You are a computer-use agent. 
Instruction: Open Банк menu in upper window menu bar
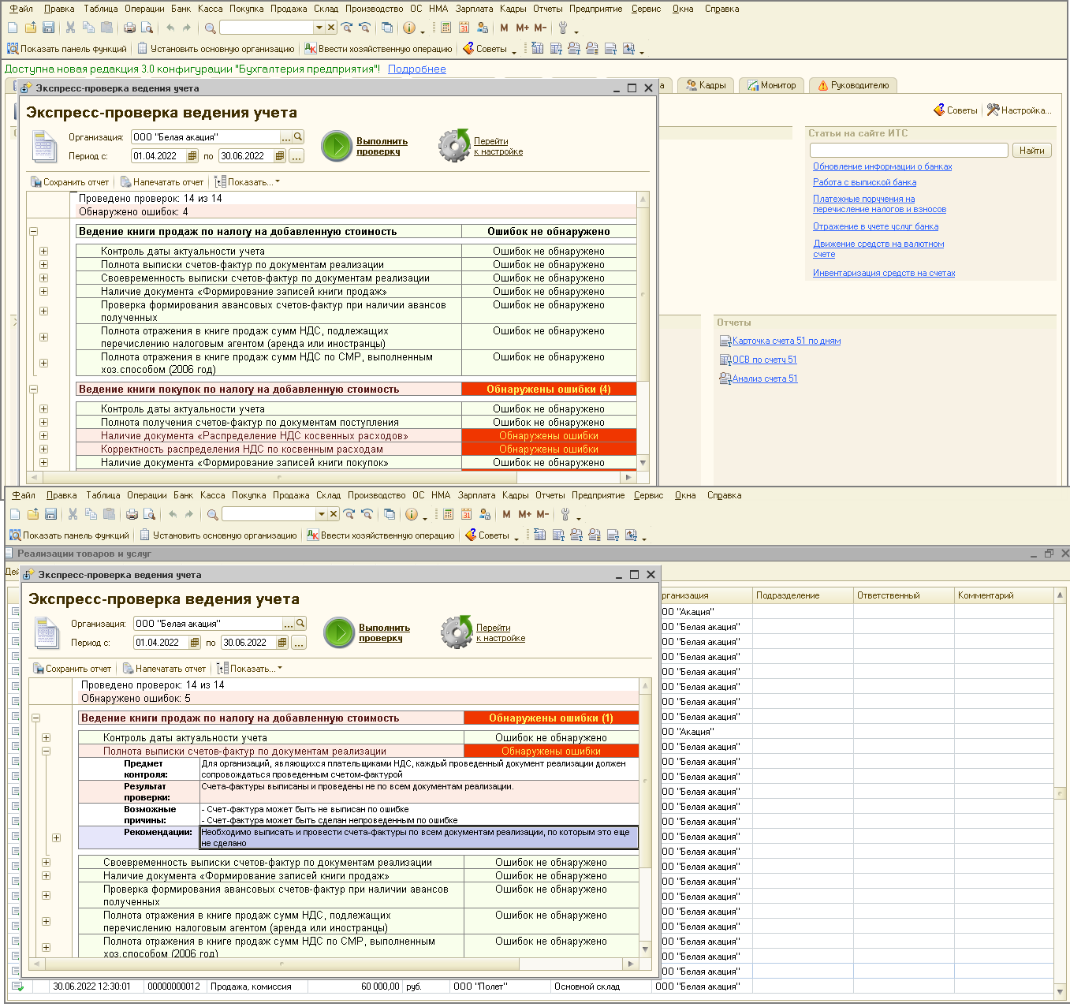[x=181, y=9]
